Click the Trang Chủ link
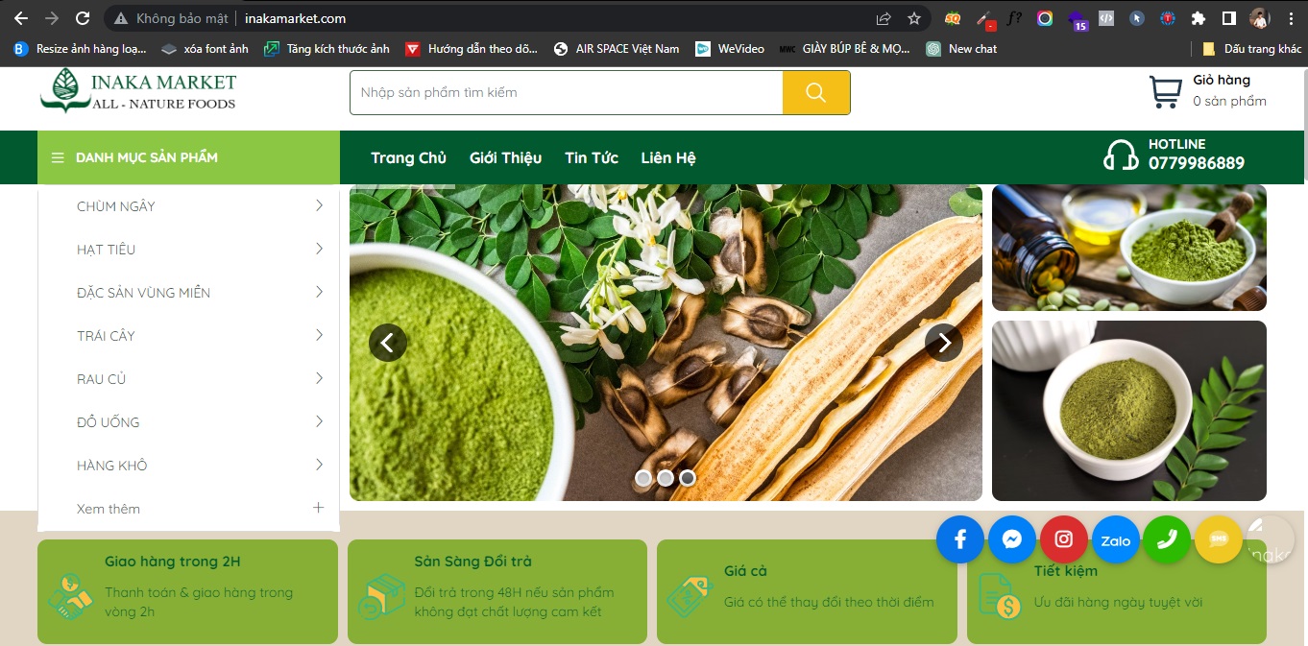Image resolution: width=1308 pixels, height=646 pixels. [407, 157]
